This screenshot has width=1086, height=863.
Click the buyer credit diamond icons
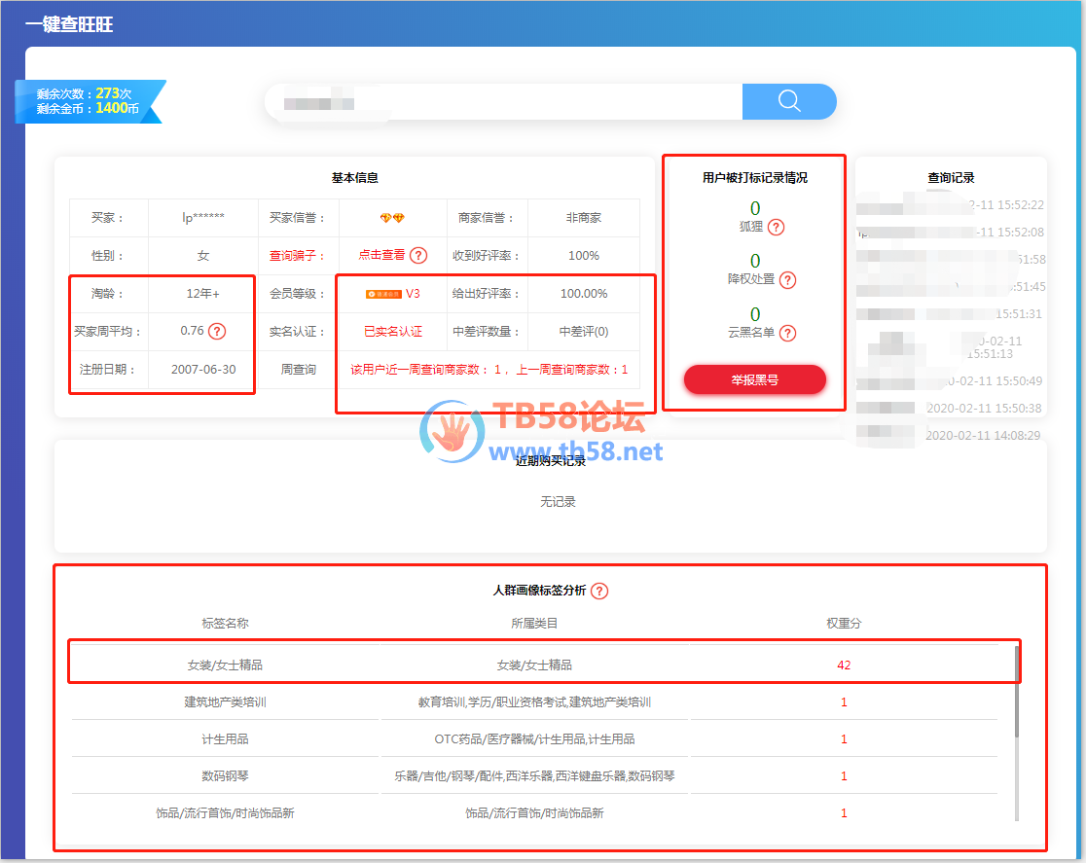[392, 218]
